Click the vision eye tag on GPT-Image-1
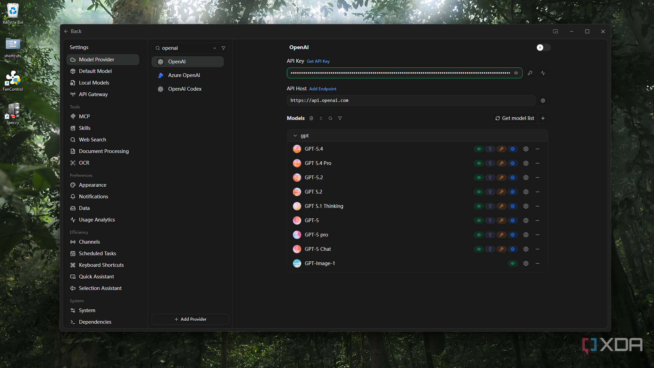Image resolution: width=654 pixels, height=368 pixels. [x=513, y=263]
